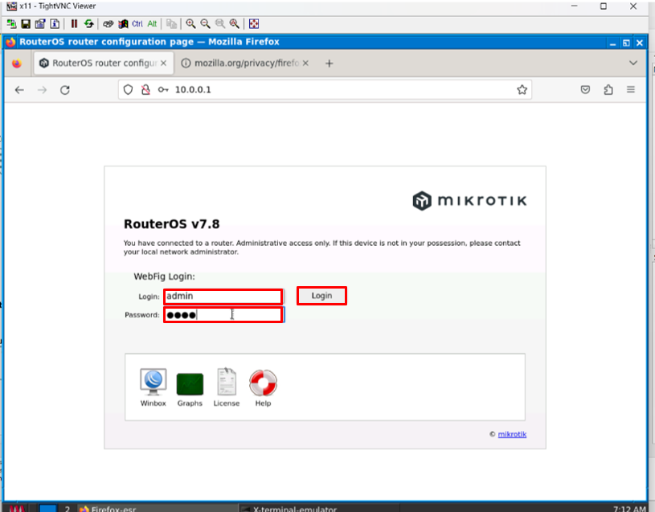This screenshot has width=655, height=512.
Task: Click the License document icon
Action: pyautogui.click(x=227, y=383)
